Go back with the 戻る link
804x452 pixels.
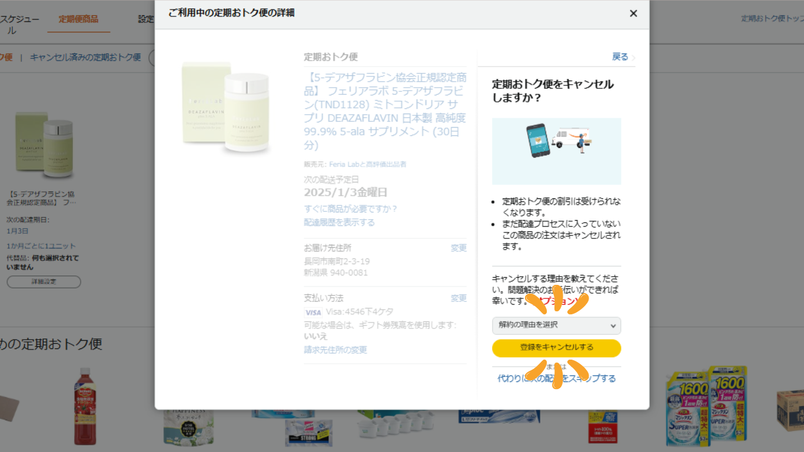(620, 56)
